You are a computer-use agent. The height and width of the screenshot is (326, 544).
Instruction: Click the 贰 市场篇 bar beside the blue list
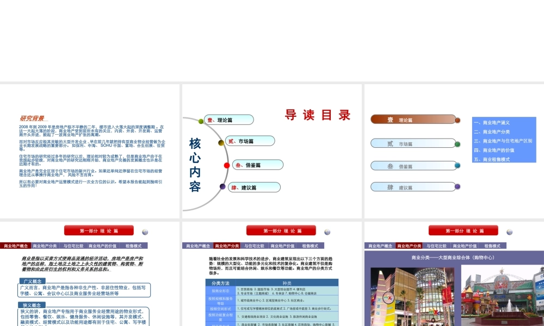pos(413,143)
